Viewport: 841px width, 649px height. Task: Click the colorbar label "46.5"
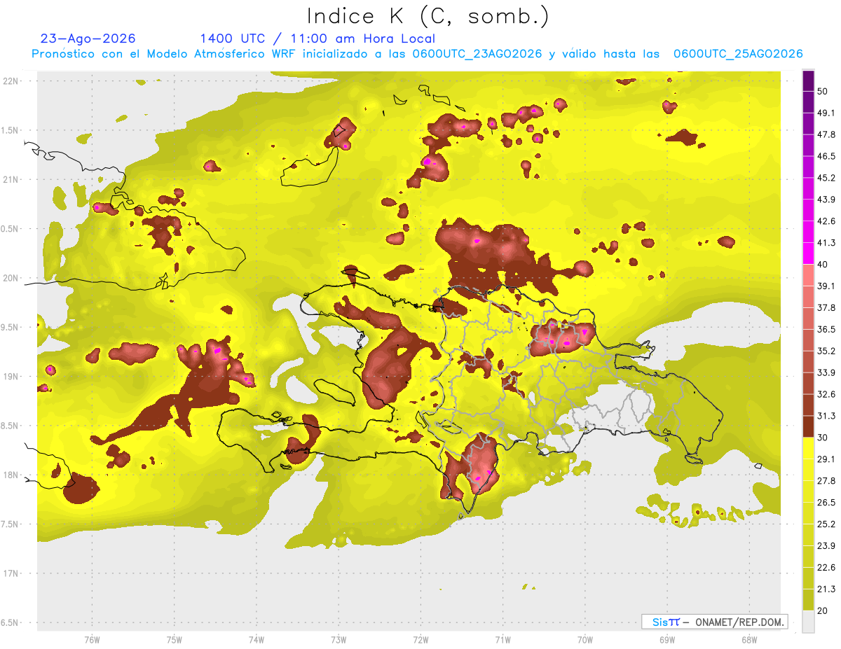(x=826, y=156)
